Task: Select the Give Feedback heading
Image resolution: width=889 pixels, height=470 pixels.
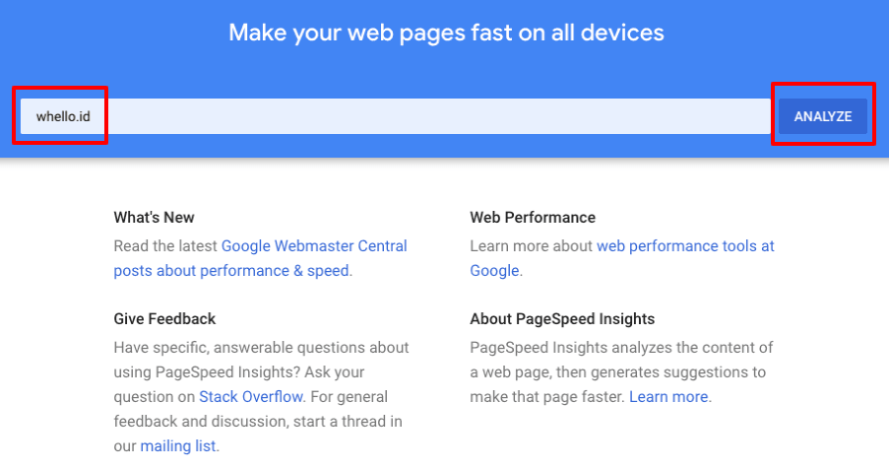Action: click(x=164, y=318)
